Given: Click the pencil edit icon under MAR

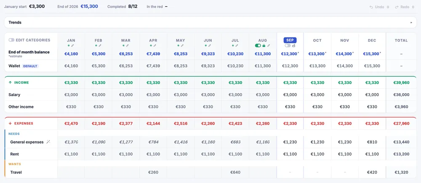Looking at the screenshot, I should tap(127, 45).
